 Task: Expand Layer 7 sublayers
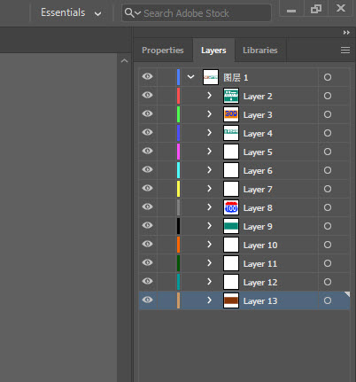(x=209, y=189)
